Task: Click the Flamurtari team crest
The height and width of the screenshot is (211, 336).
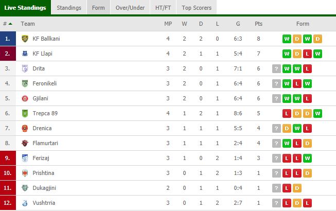Action: coord(25,143)
